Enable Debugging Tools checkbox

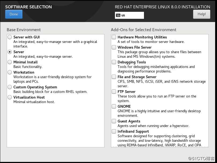pos(114,62)
